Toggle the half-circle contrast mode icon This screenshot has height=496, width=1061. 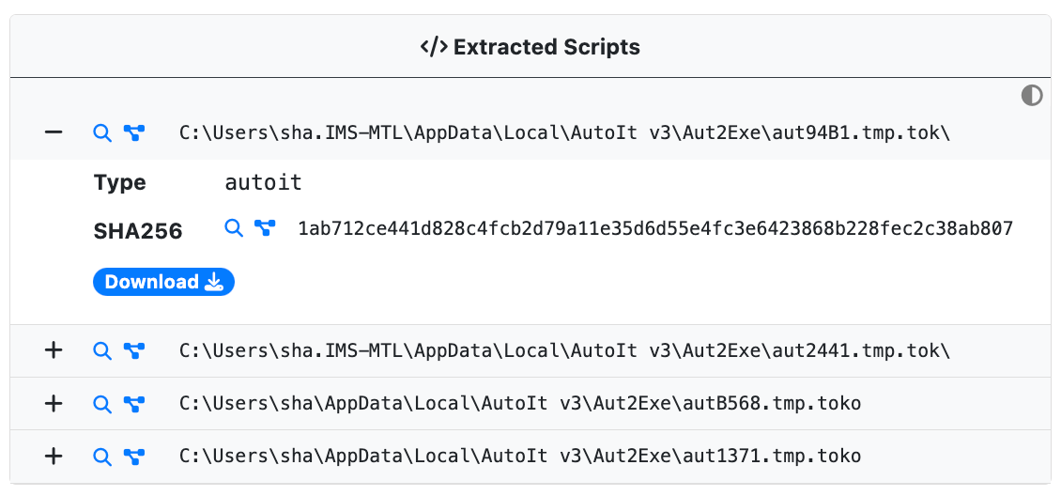[1032, 96]
